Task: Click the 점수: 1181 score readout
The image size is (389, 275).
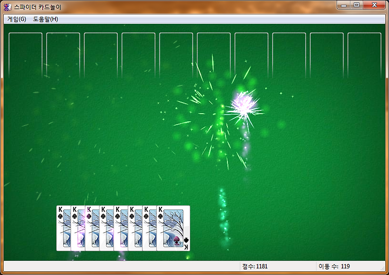Action: [x=255, y=266]
